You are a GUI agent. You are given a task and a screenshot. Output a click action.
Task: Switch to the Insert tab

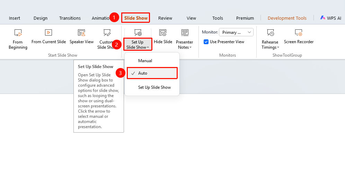15,18
